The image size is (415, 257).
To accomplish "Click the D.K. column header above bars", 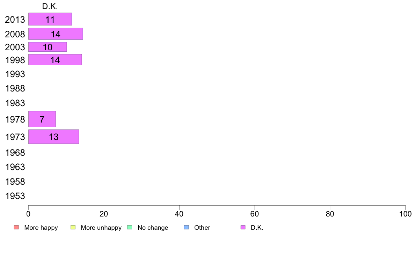I will click(50, 6).
